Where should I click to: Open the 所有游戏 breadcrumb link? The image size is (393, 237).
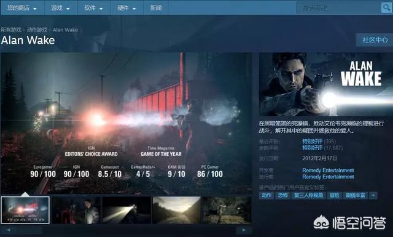click(x=11, y=30)
